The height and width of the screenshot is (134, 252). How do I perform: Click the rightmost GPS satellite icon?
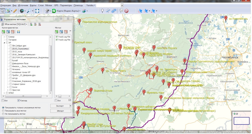point(153,11)
